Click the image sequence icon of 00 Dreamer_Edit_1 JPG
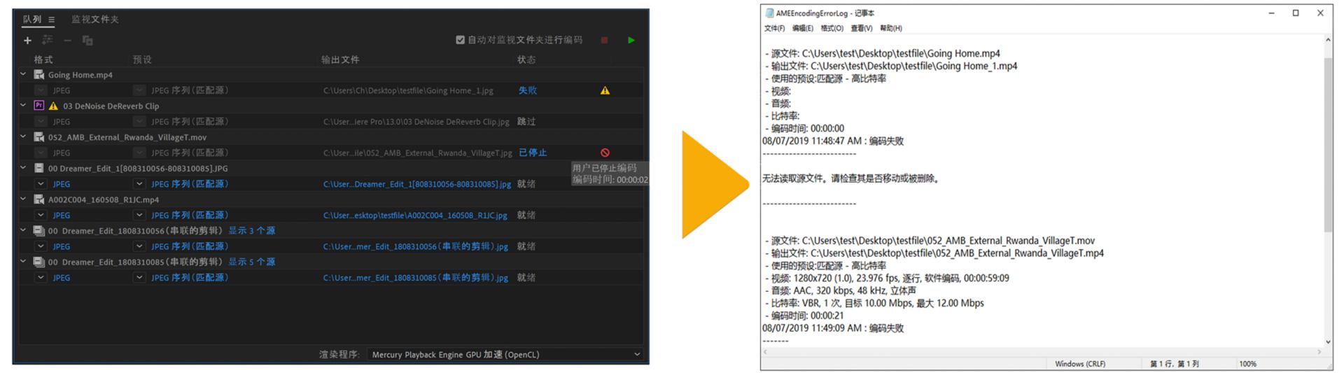The image size is (1344, 373). pos(39,168)
